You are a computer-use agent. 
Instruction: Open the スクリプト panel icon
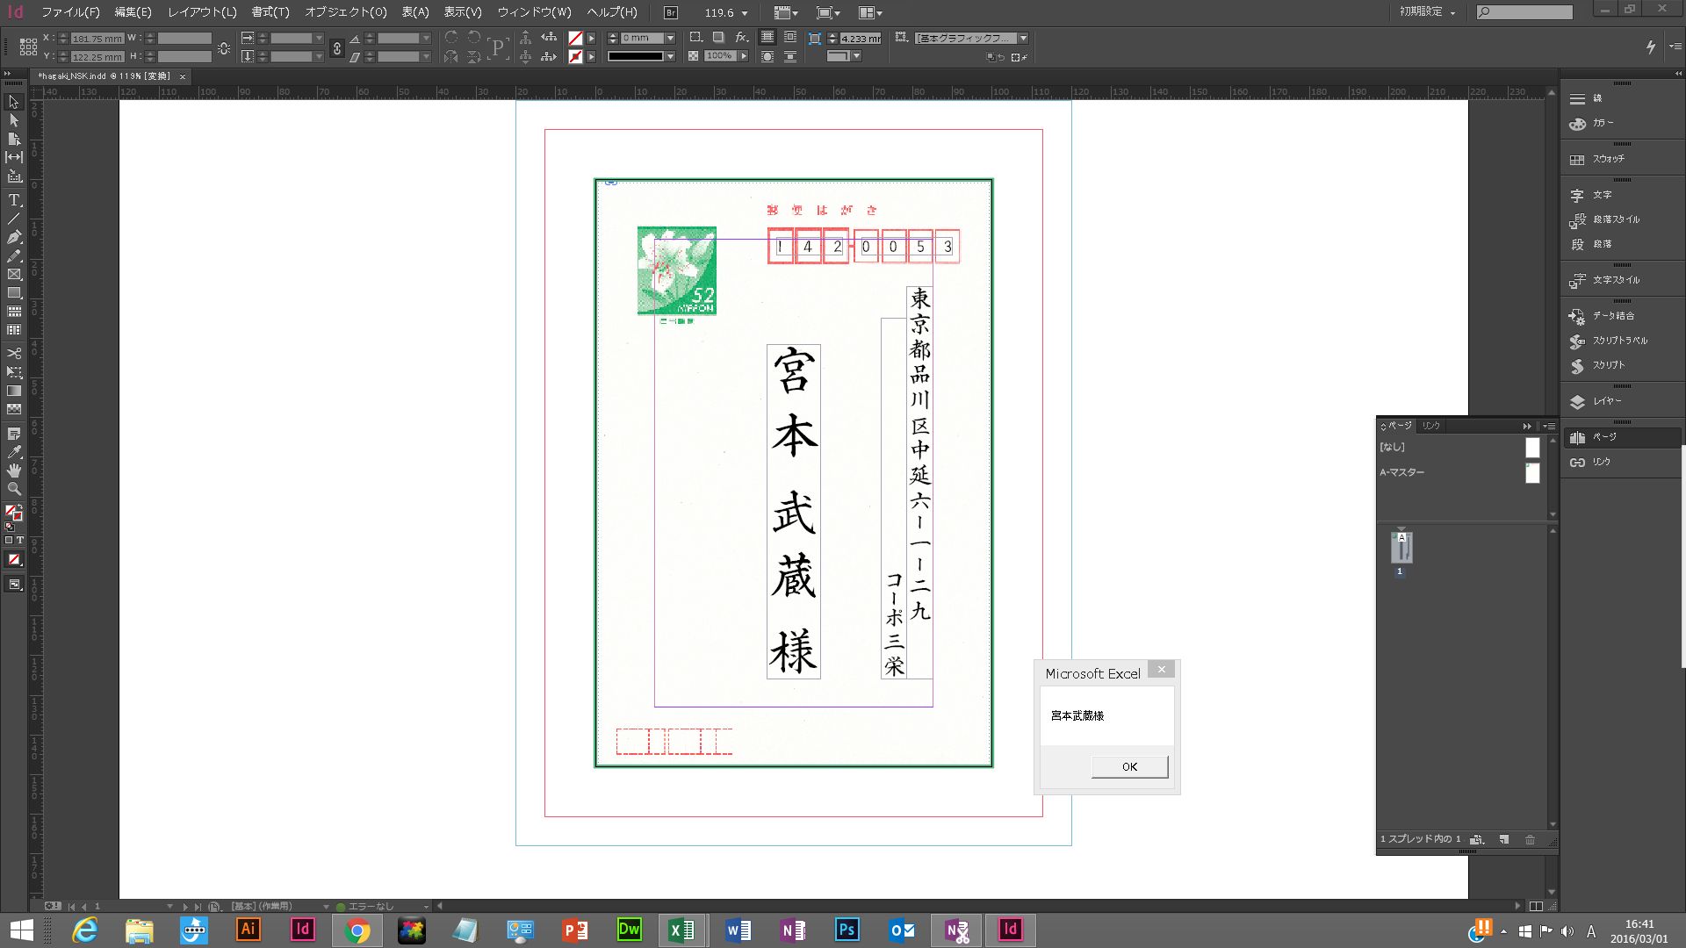pyautogui.click(x=1577, y=365)
